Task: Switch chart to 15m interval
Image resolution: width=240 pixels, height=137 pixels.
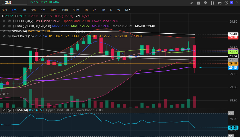Action: [64, 10]
